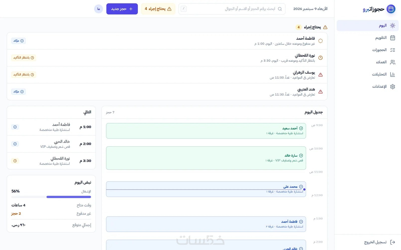401x250 pixels.
Task: Click the تسجيل الخروج logout icon
Action: point(392,242)
